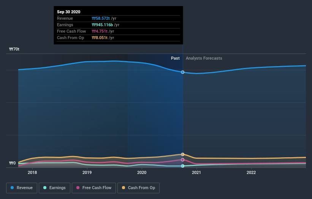312x199 pixels.
Task: Click the ₩4.751t free cash flow value
Action: pyautogui.click(x=100, y=31)
